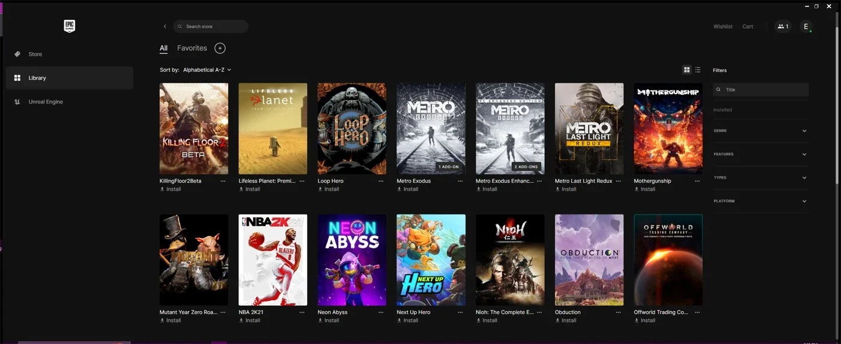
Task: Expand the Genre filter
Action: pos(761,131)
